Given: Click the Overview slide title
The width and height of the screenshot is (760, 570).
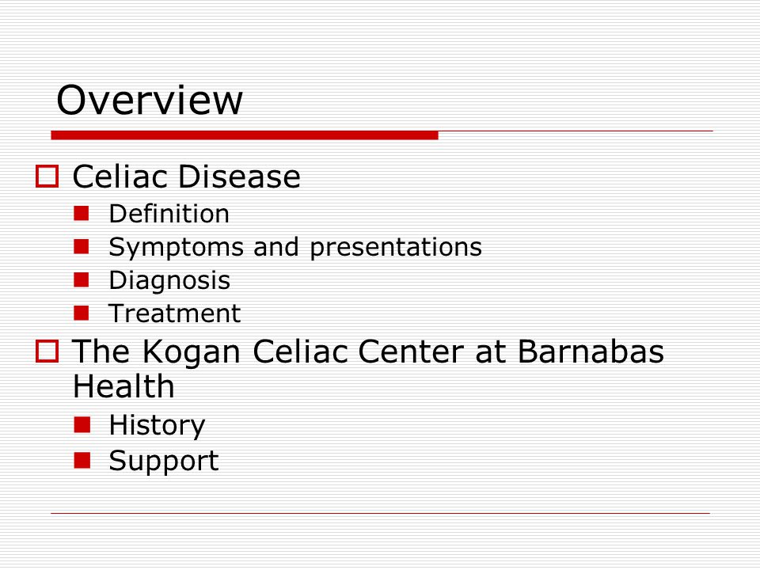Looking at the screenshot, I should [150, 100].
